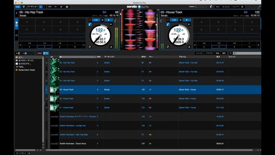The height and width of the screenshot is (155, 275).
Task: Click the censor icon below left platter
Action: (x=90, y=47)
